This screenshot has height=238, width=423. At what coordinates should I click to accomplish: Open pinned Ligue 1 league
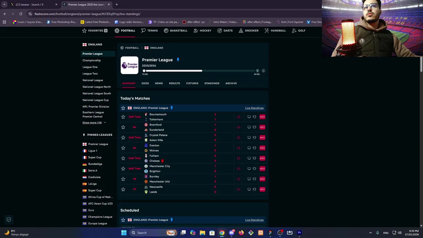[93, 151]
